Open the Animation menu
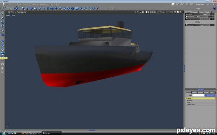 point(34,4)
